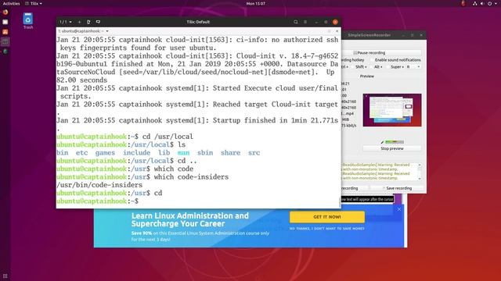Maximize the terminal pane inside Tilix
Viewport: 501px width, 281px height.
(x=329, y=31)
